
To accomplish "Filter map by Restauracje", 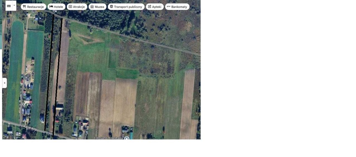I will (x=33, y=7).
